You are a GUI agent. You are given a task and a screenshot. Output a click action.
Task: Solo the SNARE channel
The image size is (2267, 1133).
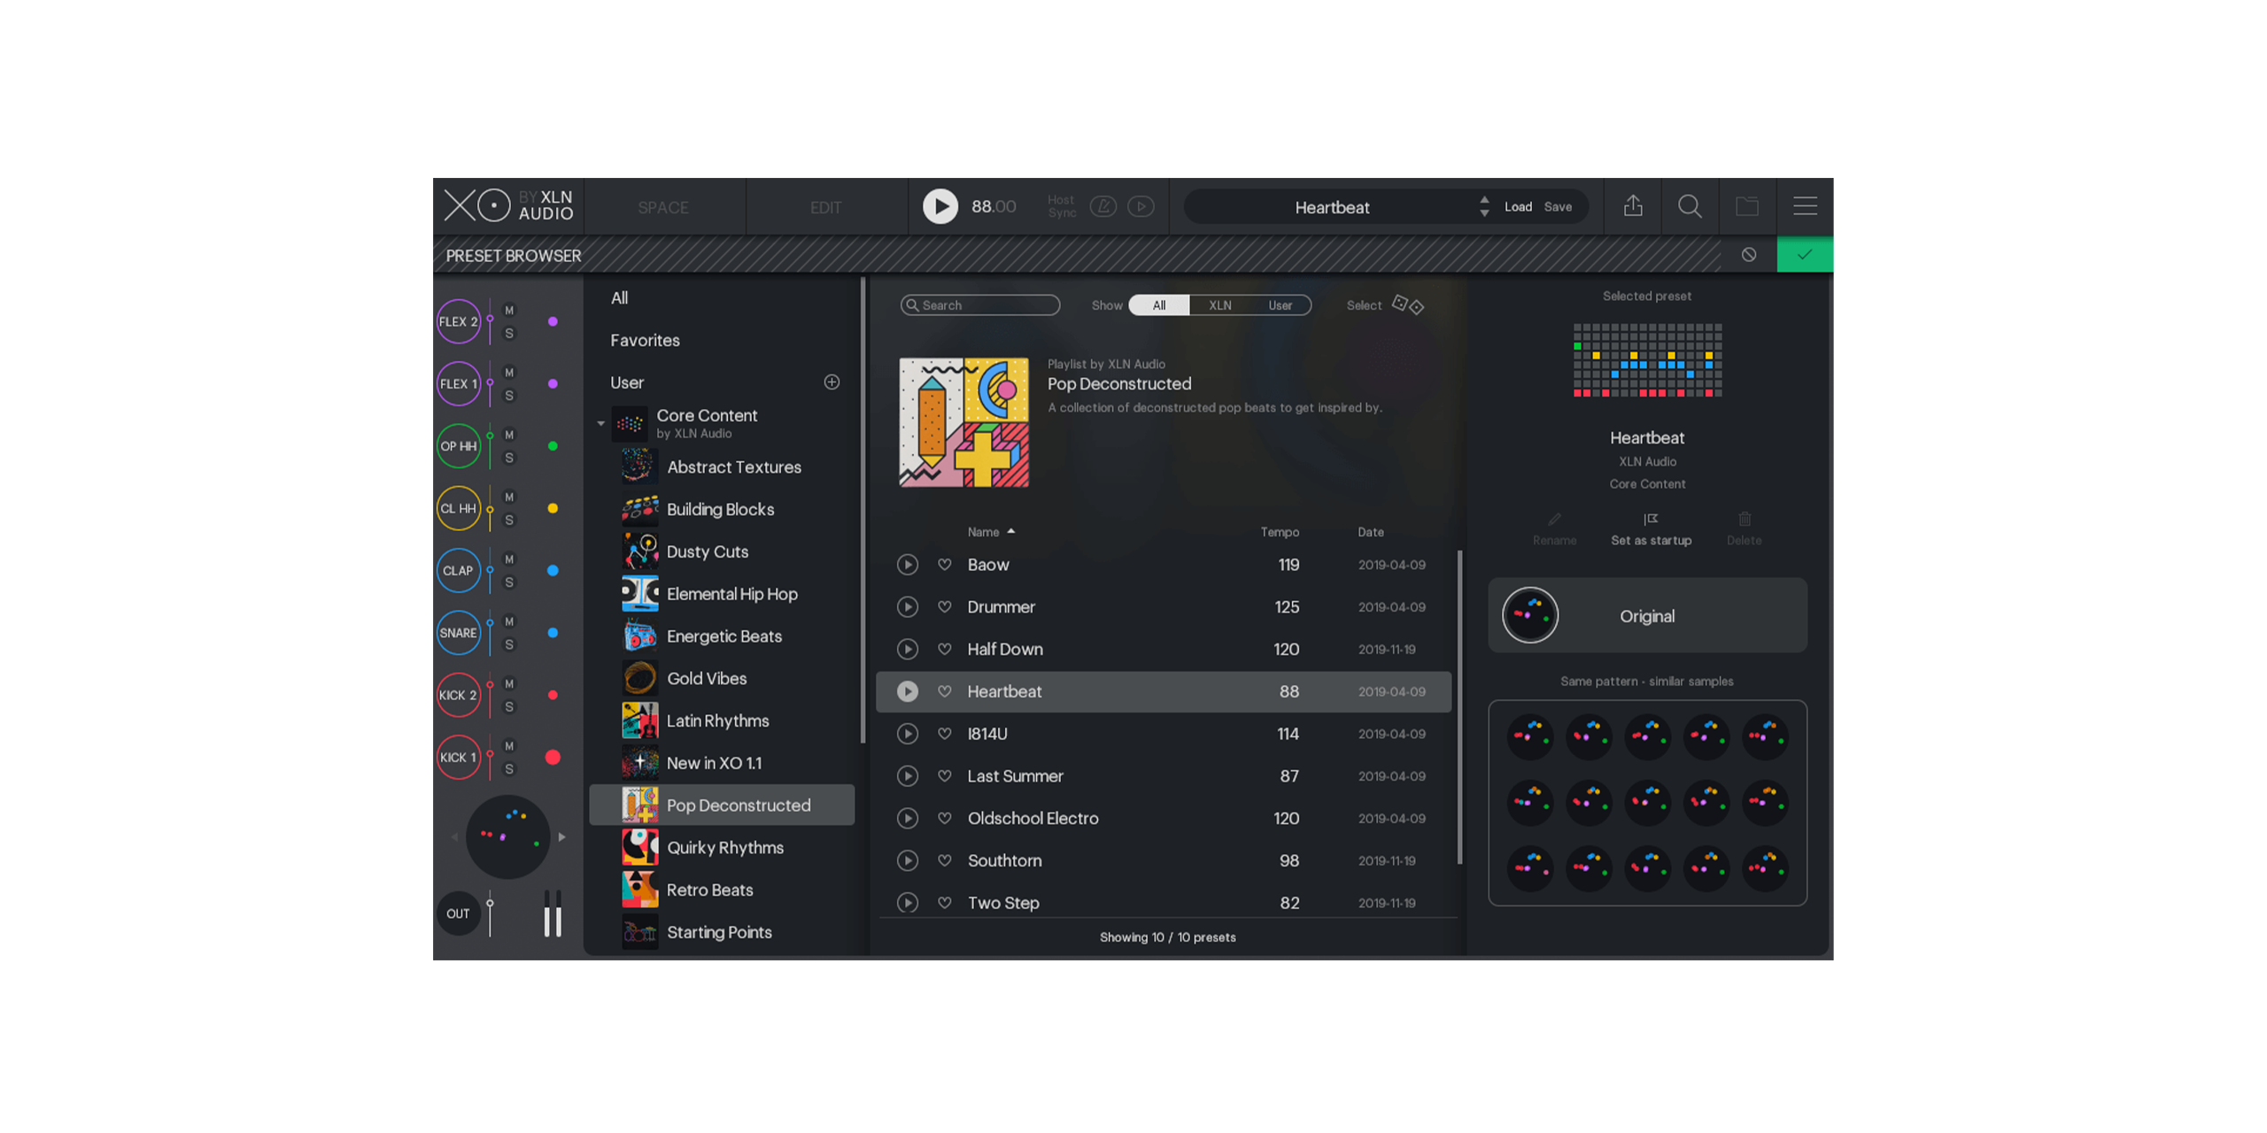point(509,645)
